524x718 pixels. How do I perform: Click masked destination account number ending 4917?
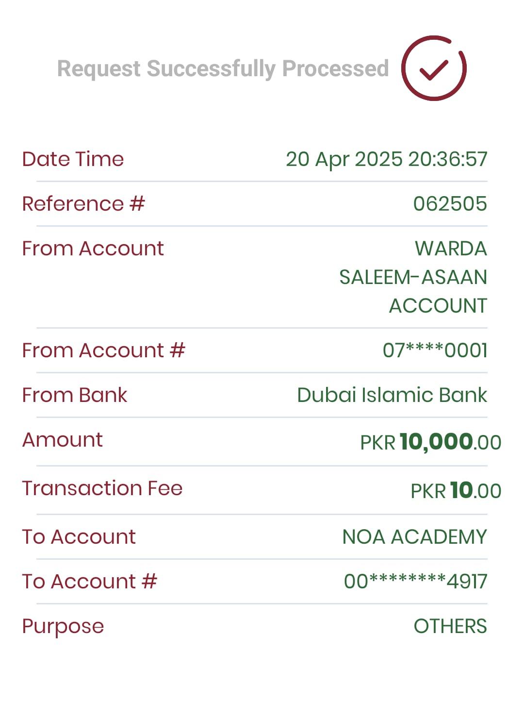(415, 582)
